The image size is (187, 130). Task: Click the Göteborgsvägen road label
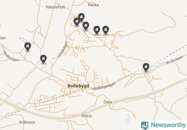(104, 86)
